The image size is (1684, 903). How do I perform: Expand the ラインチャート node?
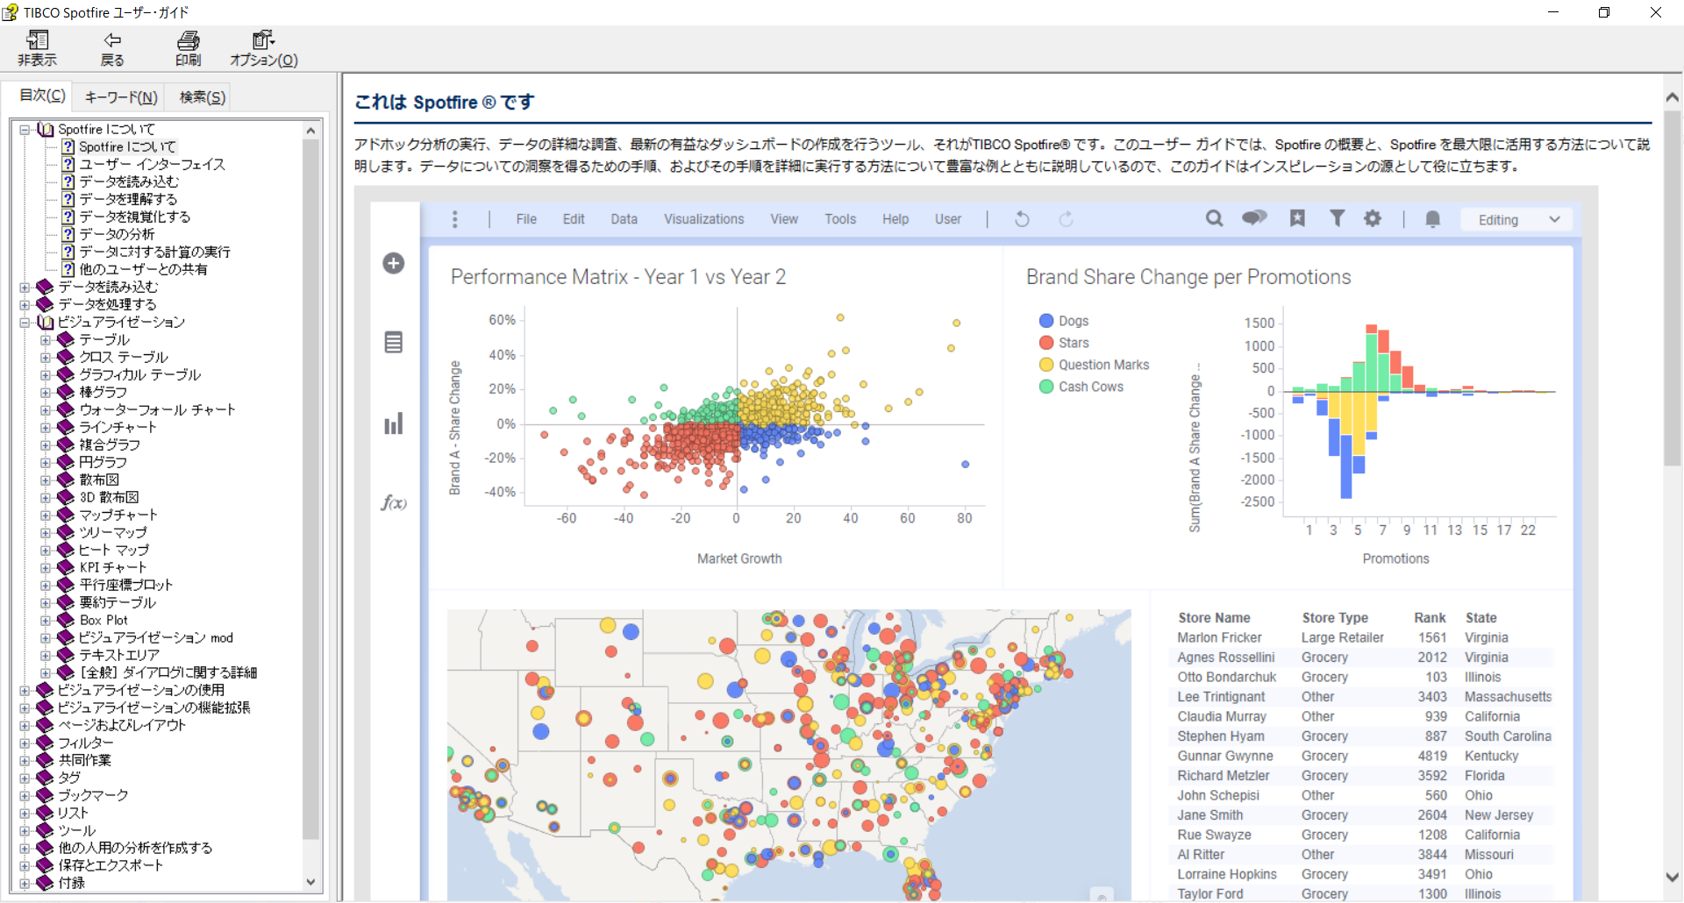[46, 427]
